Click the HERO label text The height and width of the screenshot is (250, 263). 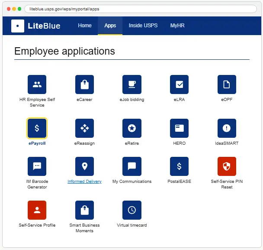[x=179, y=143]
